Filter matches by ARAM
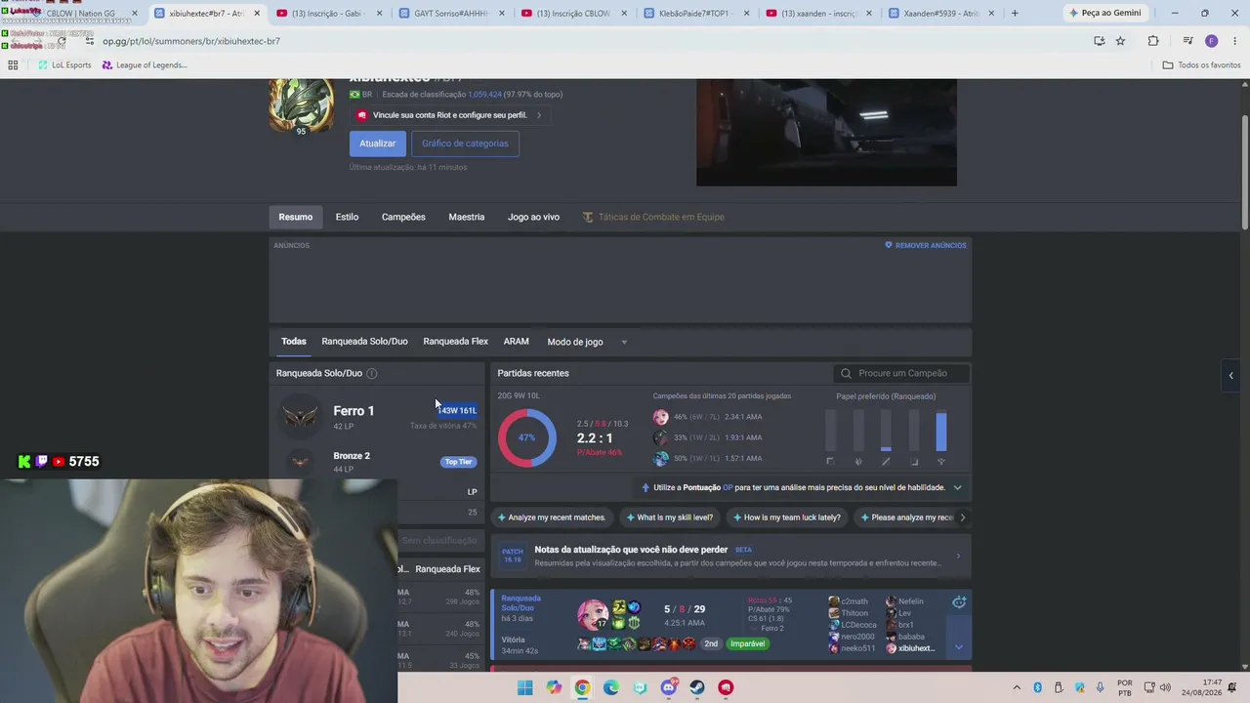 [516, 342]
